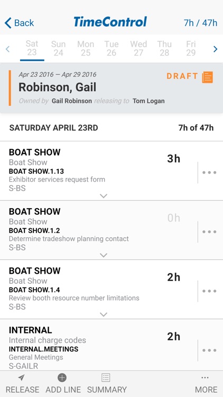The height and width of the screenshot is (397, 223).
Task: Expand the Determine tradeshow planning contact entry
Action: pos(104,255)
